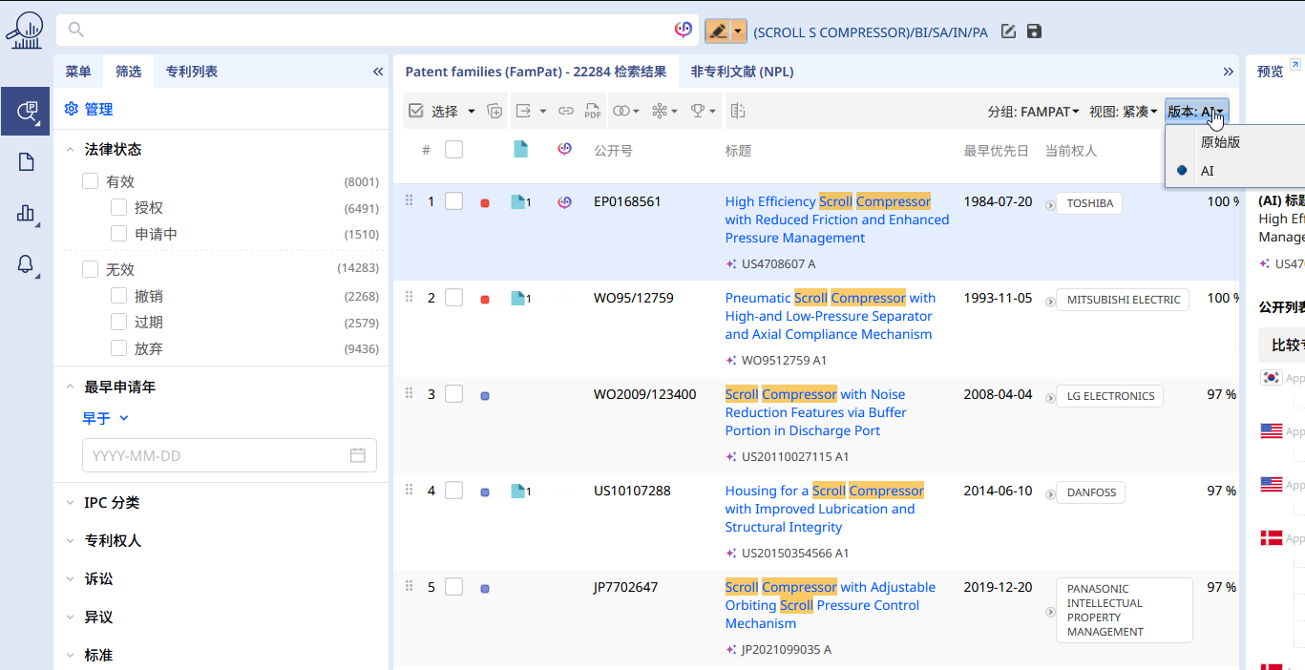The width and height of the screenshot is (1305, 670).
Task: Click the highlighter pen tool button
Action: coord(718,31)
